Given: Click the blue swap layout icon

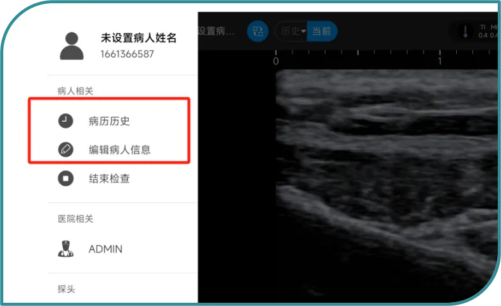Looking at the screenshot, I should [x=258, y=31].
